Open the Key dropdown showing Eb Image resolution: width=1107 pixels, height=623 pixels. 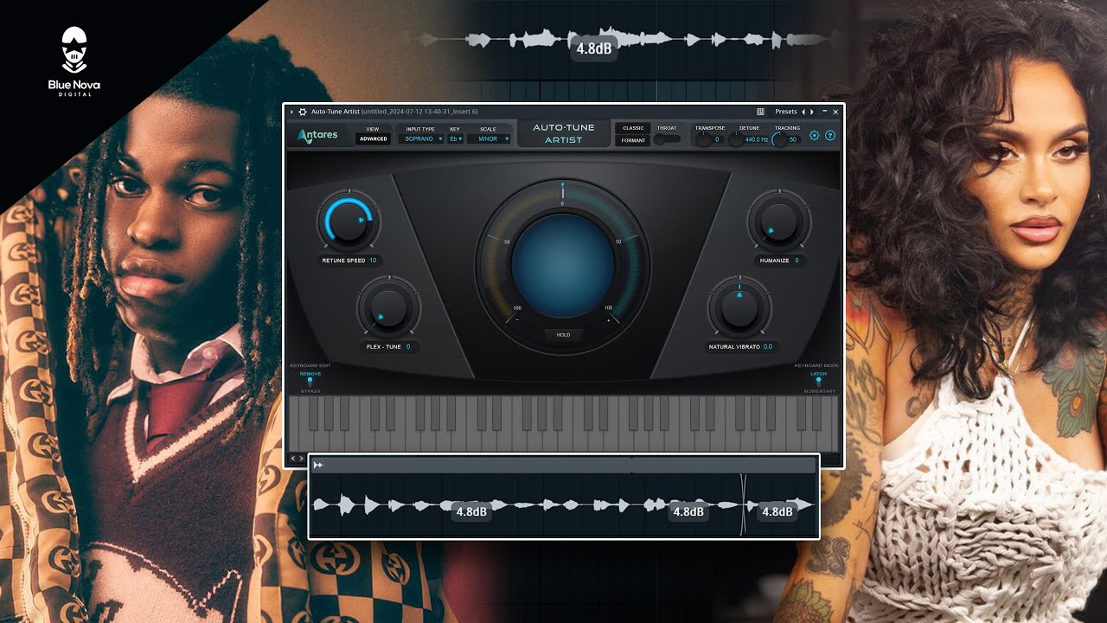click(x=456, y=138)
